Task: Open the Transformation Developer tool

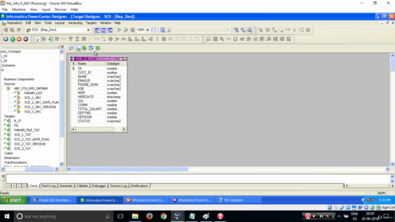Action: (85, 48)
